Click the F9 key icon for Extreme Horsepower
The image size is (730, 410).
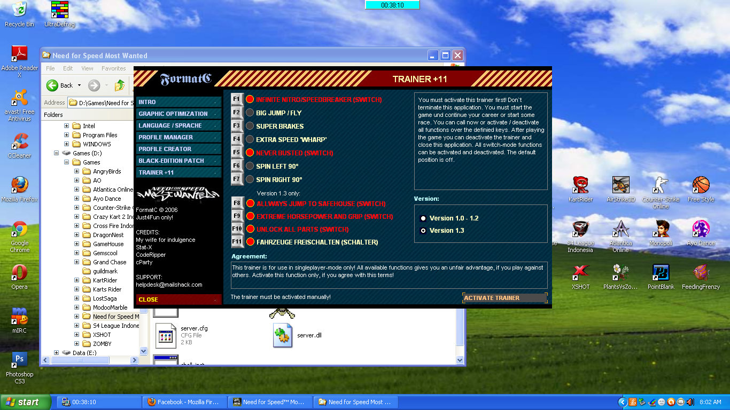(237, 216)
